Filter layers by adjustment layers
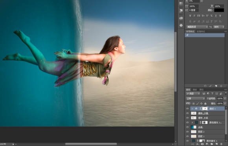This screenshot has height=146, width=228. point(208,94)
